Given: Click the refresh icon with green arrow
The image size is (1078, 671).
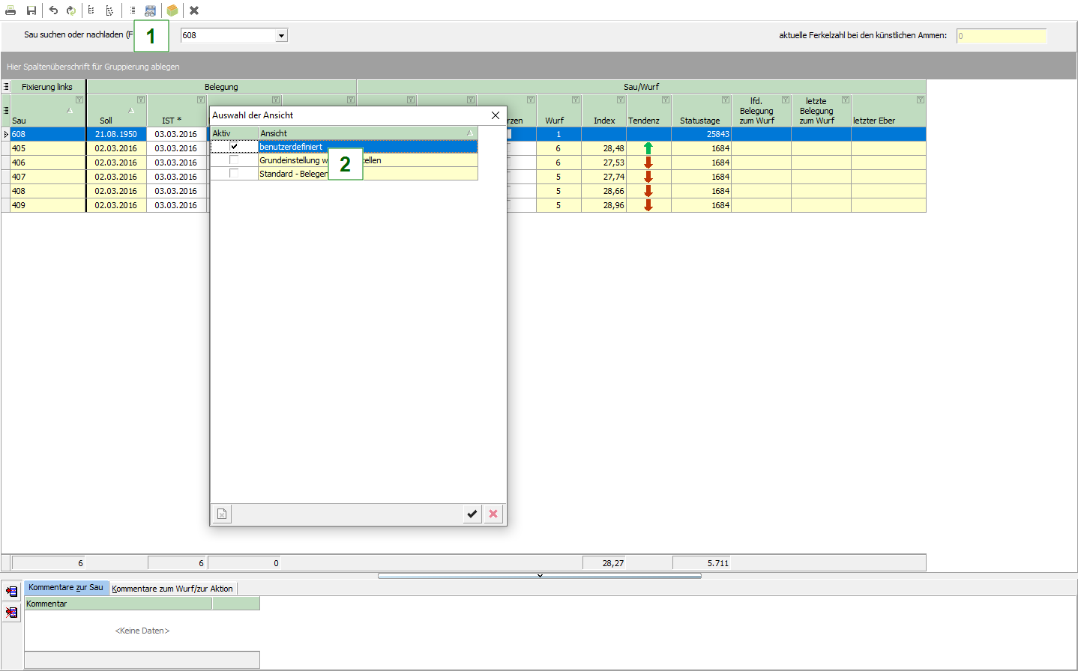Looking at the screenshot, I should click(x=71, y=10).
